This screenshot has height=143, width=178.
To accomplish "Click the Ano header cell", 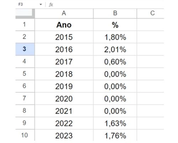I will (x=64, y=25).
